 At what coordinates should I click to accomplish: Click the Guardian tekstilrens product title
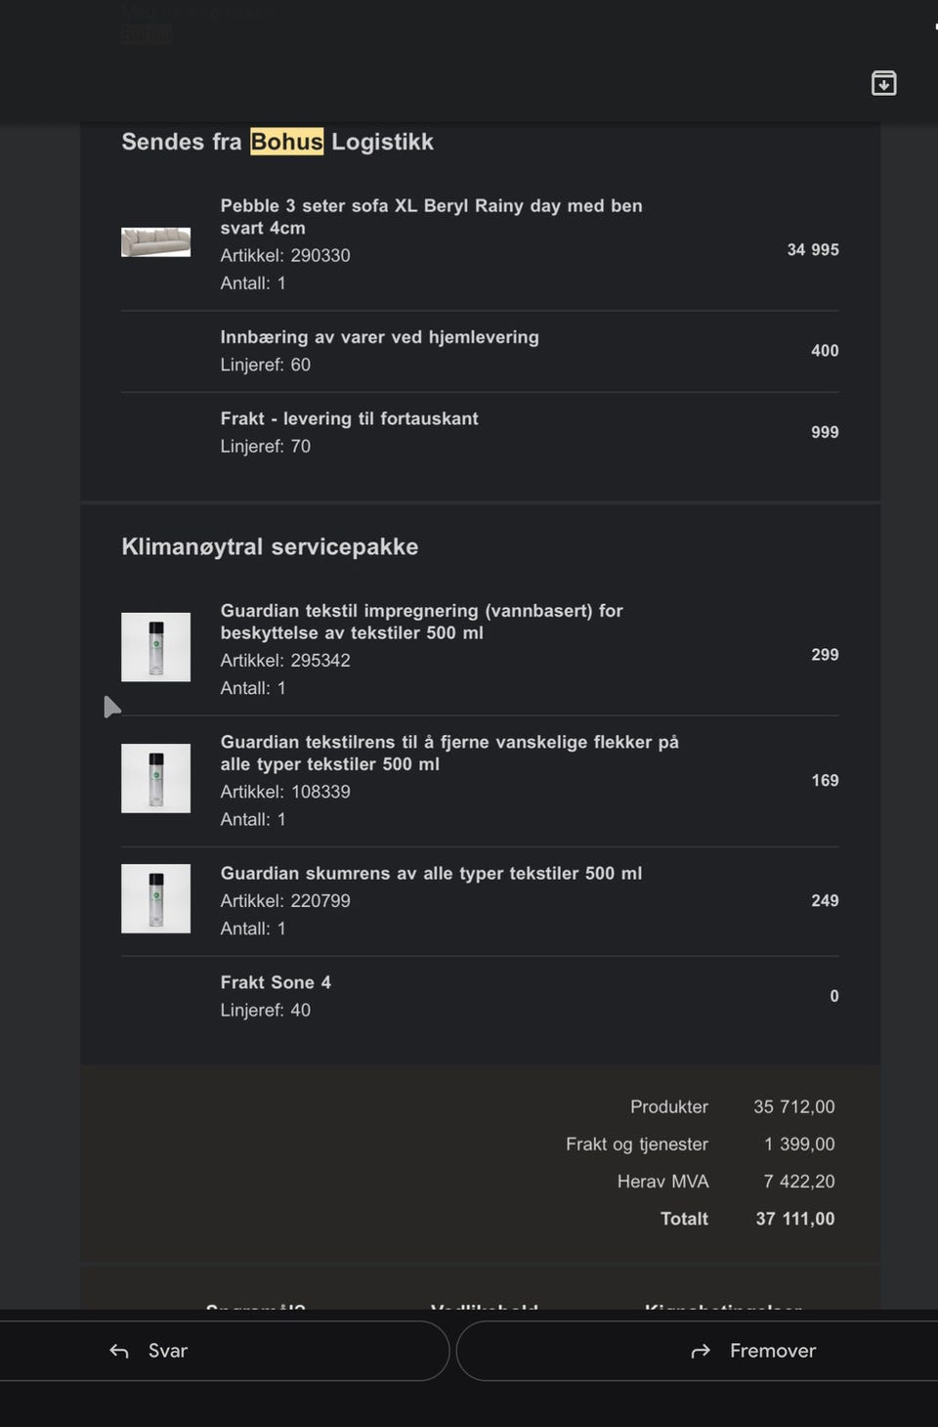coord(448,753)
